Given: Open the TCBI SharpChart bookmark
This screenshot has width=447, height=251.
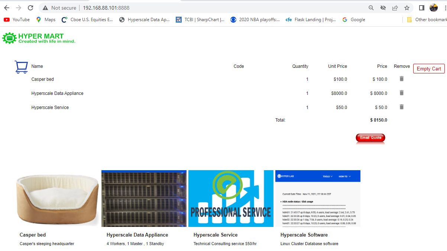Looking at the screenshot, I should [200, 20].
